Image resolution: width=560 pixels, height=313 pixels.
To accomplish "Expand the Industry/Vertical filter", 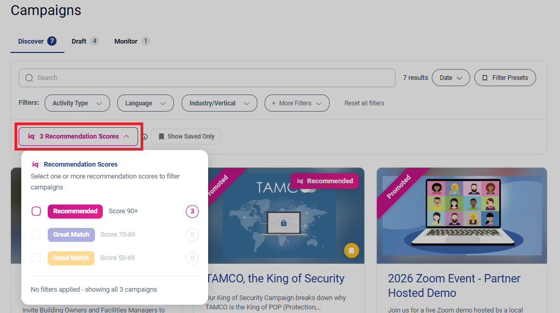I will click(x=220, y=103).
